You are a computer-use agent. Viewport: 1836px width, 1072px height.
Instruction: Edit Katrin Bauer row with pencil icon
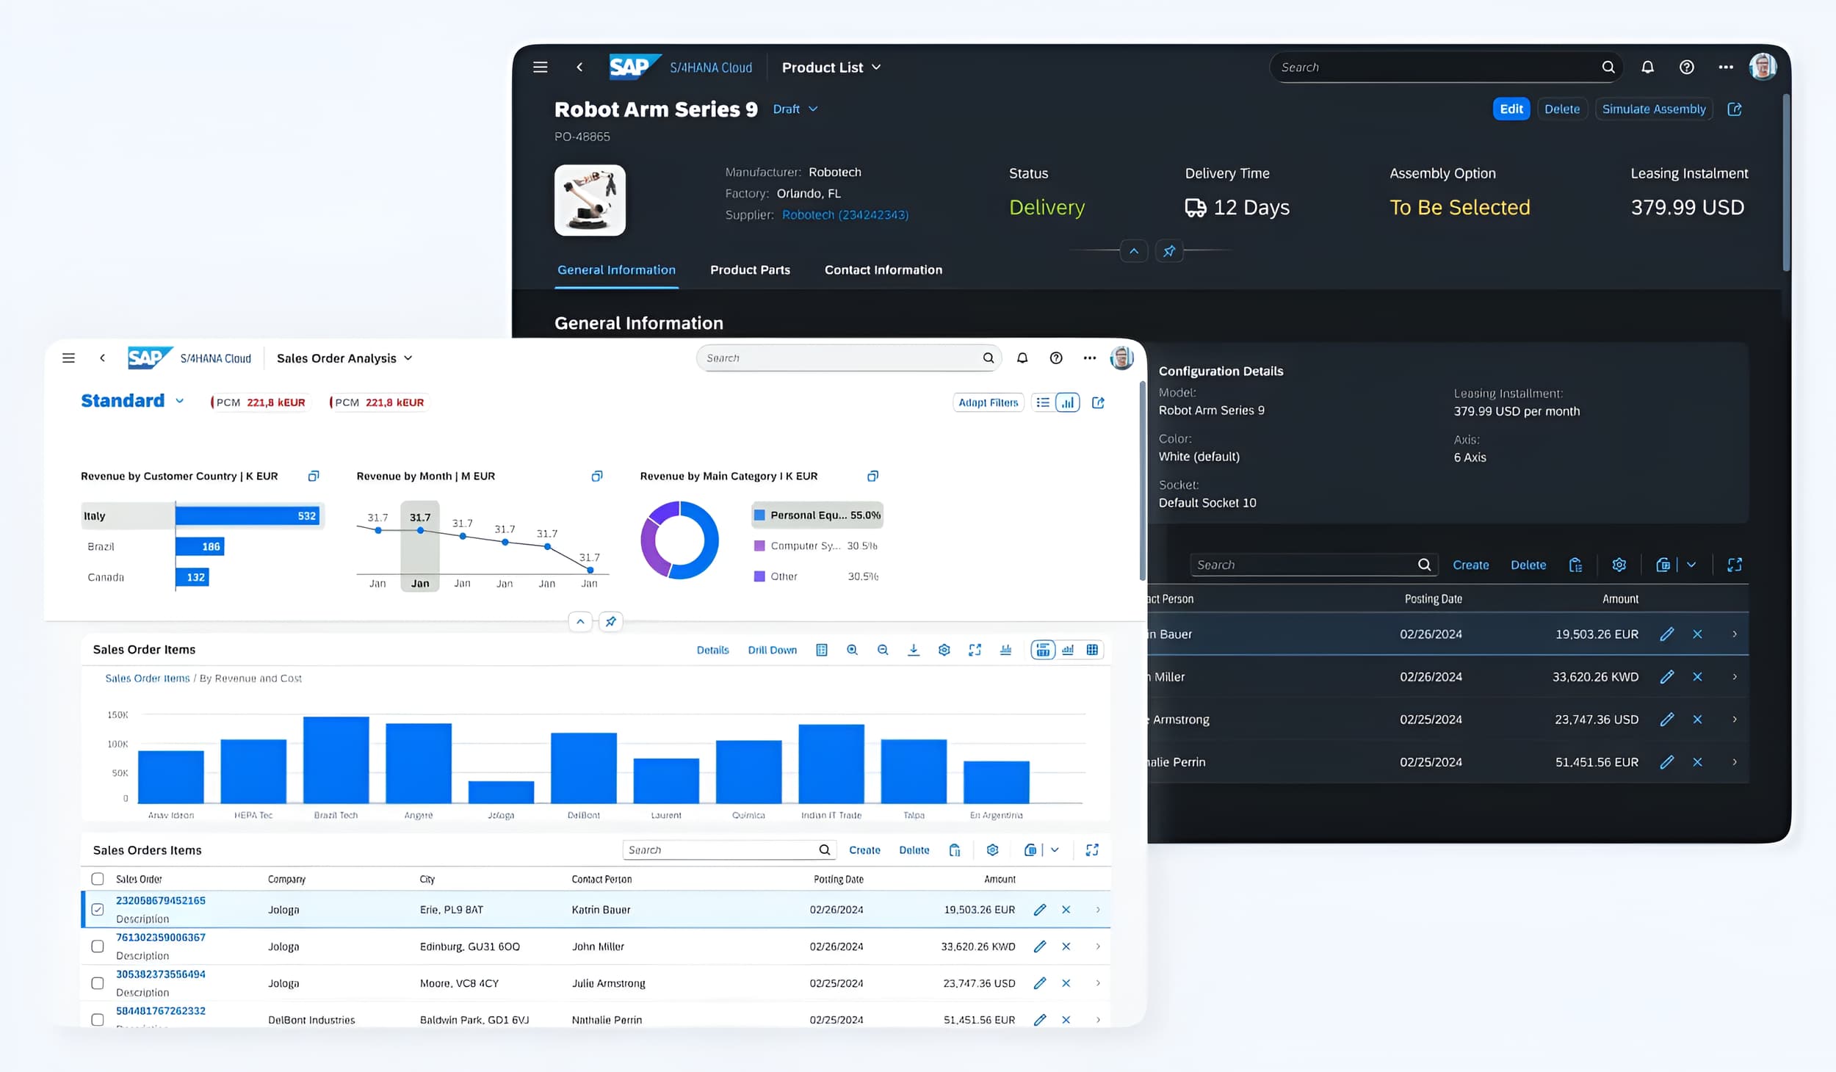click(1039, 910)
